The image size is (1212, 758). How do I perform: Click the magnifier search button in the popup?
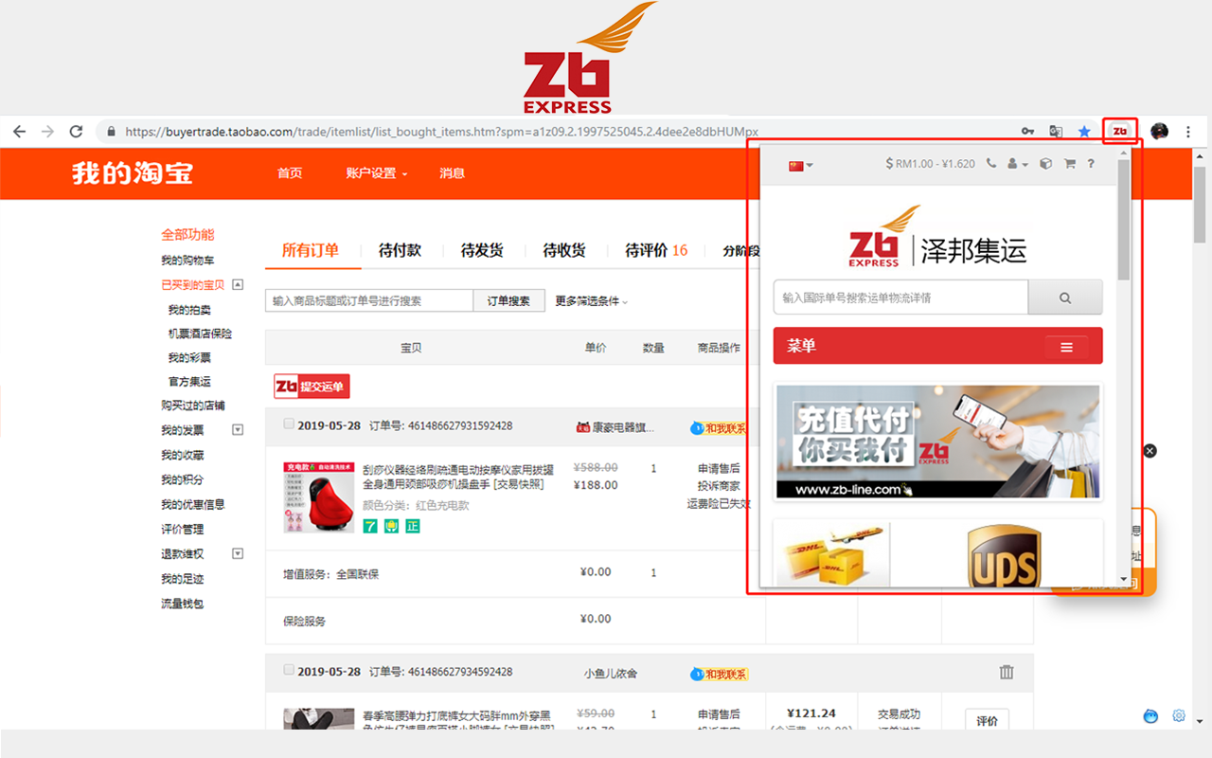[1065, 298]
